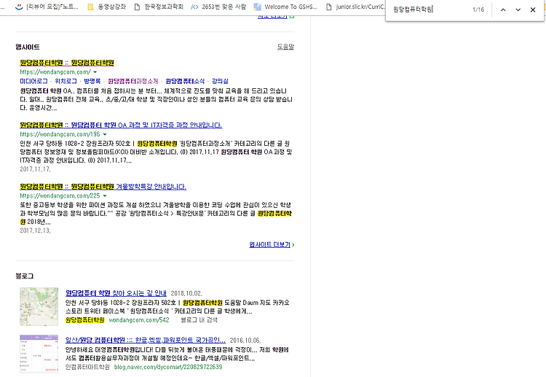Open the 리뷰어 모집 bookmark icon

[19, 7]
